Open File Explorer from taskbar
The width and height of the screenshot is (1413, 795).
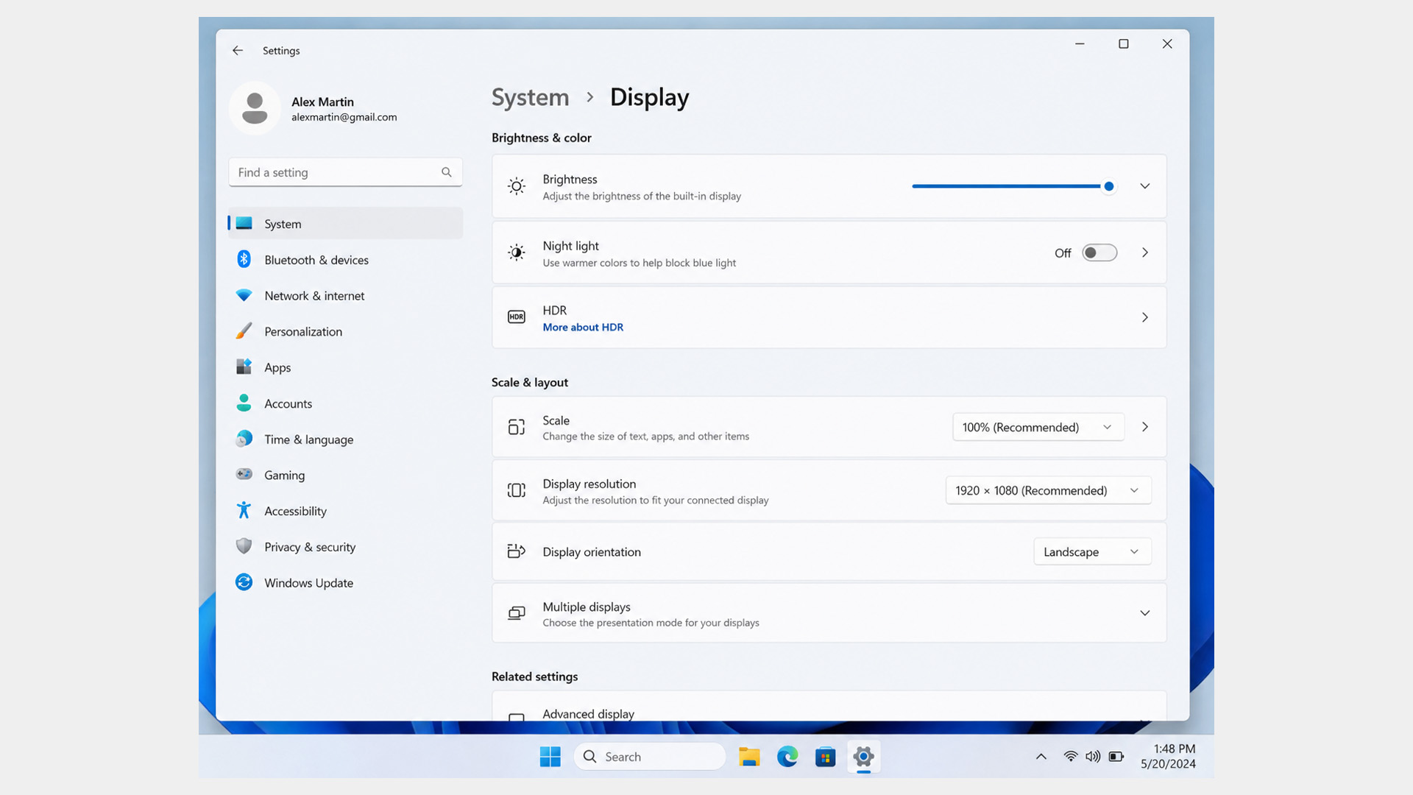749,757
